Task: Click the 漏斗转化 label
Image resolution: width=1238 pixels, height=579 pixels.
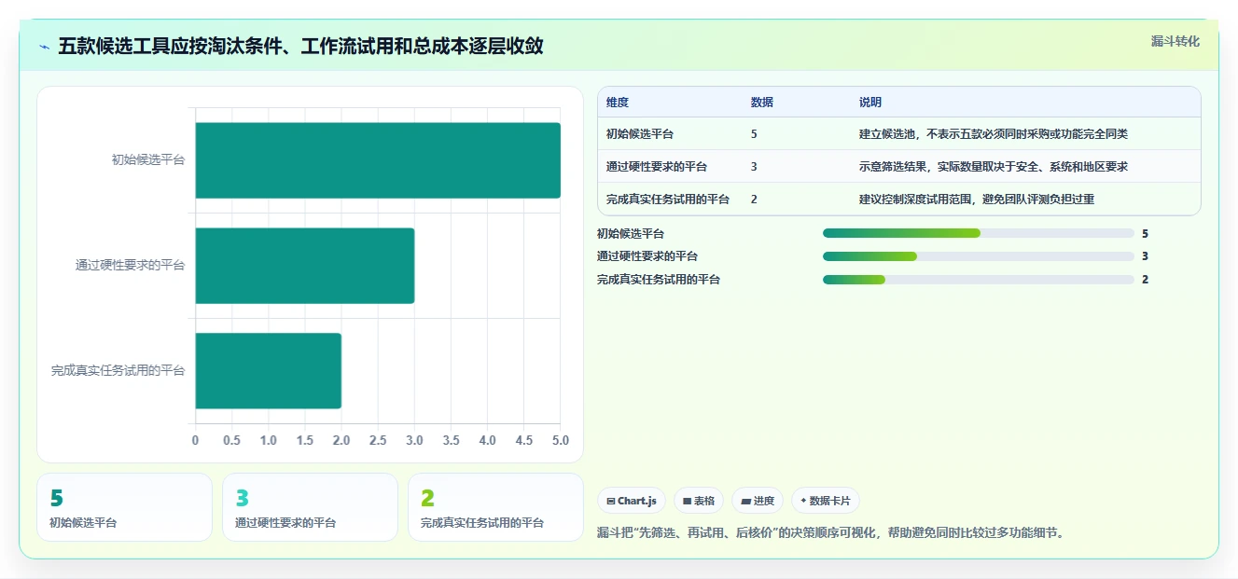Action: (1175, 41)
